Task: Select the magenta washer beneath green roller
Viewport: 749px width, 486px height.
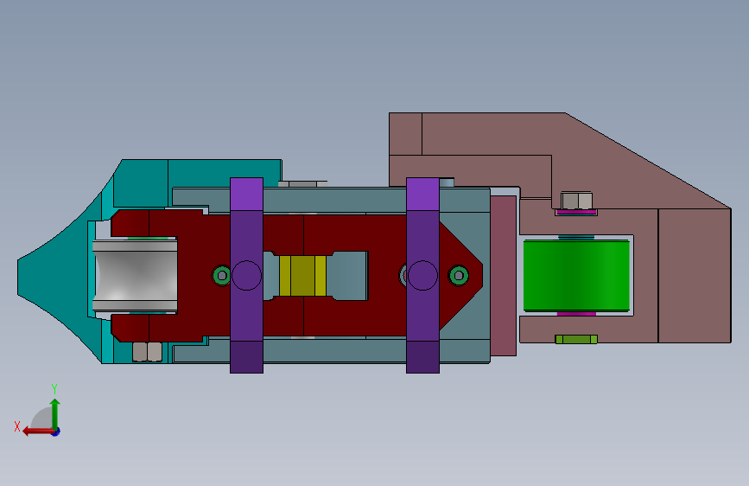Action: pos(576,314)
